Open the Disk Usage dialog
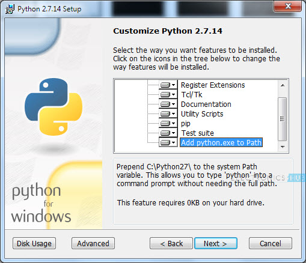 click(34, 243)
